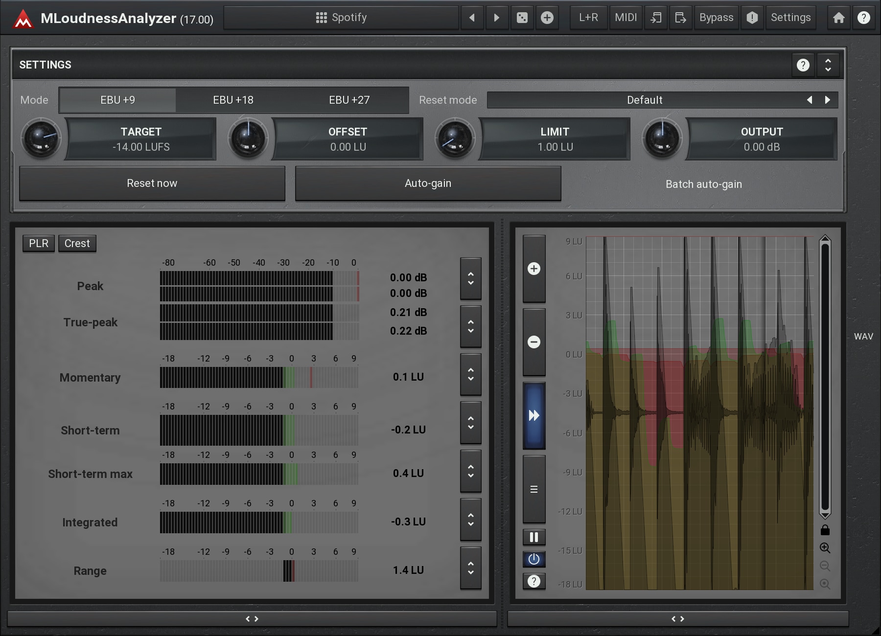
Task: Click the graph fast-forward arrows button
Action: [x=533, y=416]
